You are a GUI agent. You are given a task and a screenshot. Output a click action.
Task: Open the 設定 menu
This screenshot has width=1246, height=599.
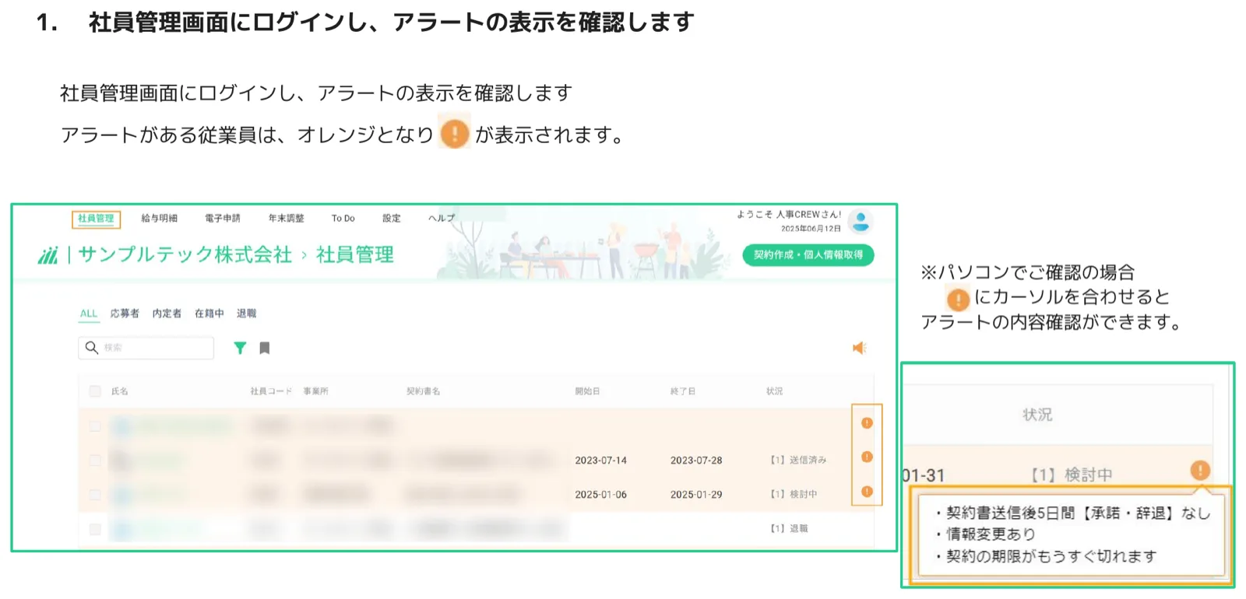[x=391, y=219]
